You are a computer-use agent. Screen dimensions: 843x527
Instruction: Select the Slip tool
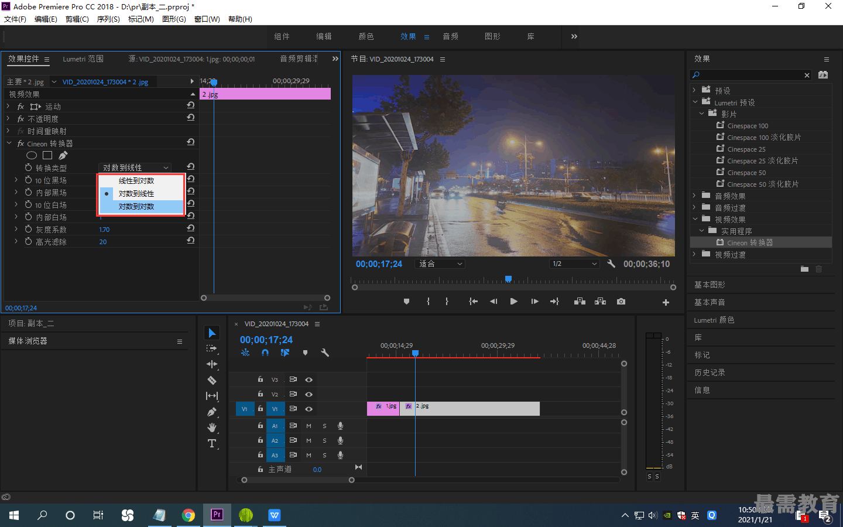(212, 396)
